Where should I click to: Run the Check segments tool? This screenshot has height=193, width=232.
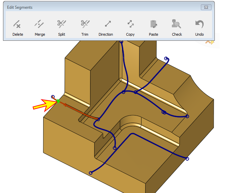(x=177, y=28)
